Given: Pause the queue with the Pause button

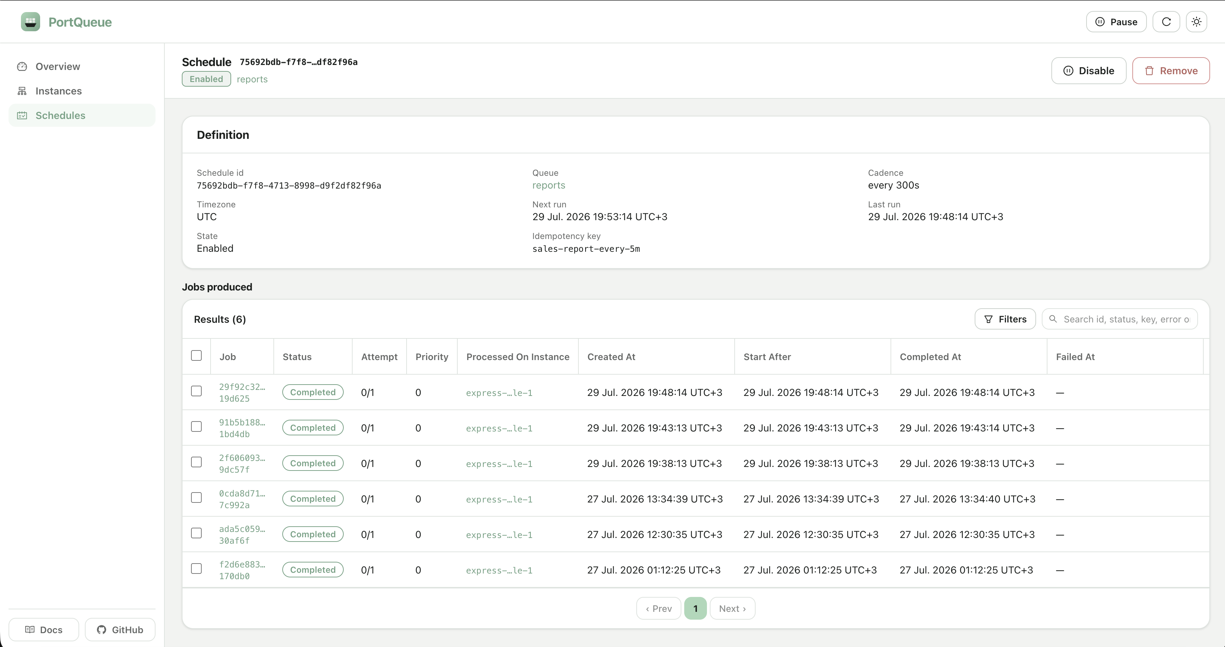Looking at the screenshot, I should tap(1116, 22).
